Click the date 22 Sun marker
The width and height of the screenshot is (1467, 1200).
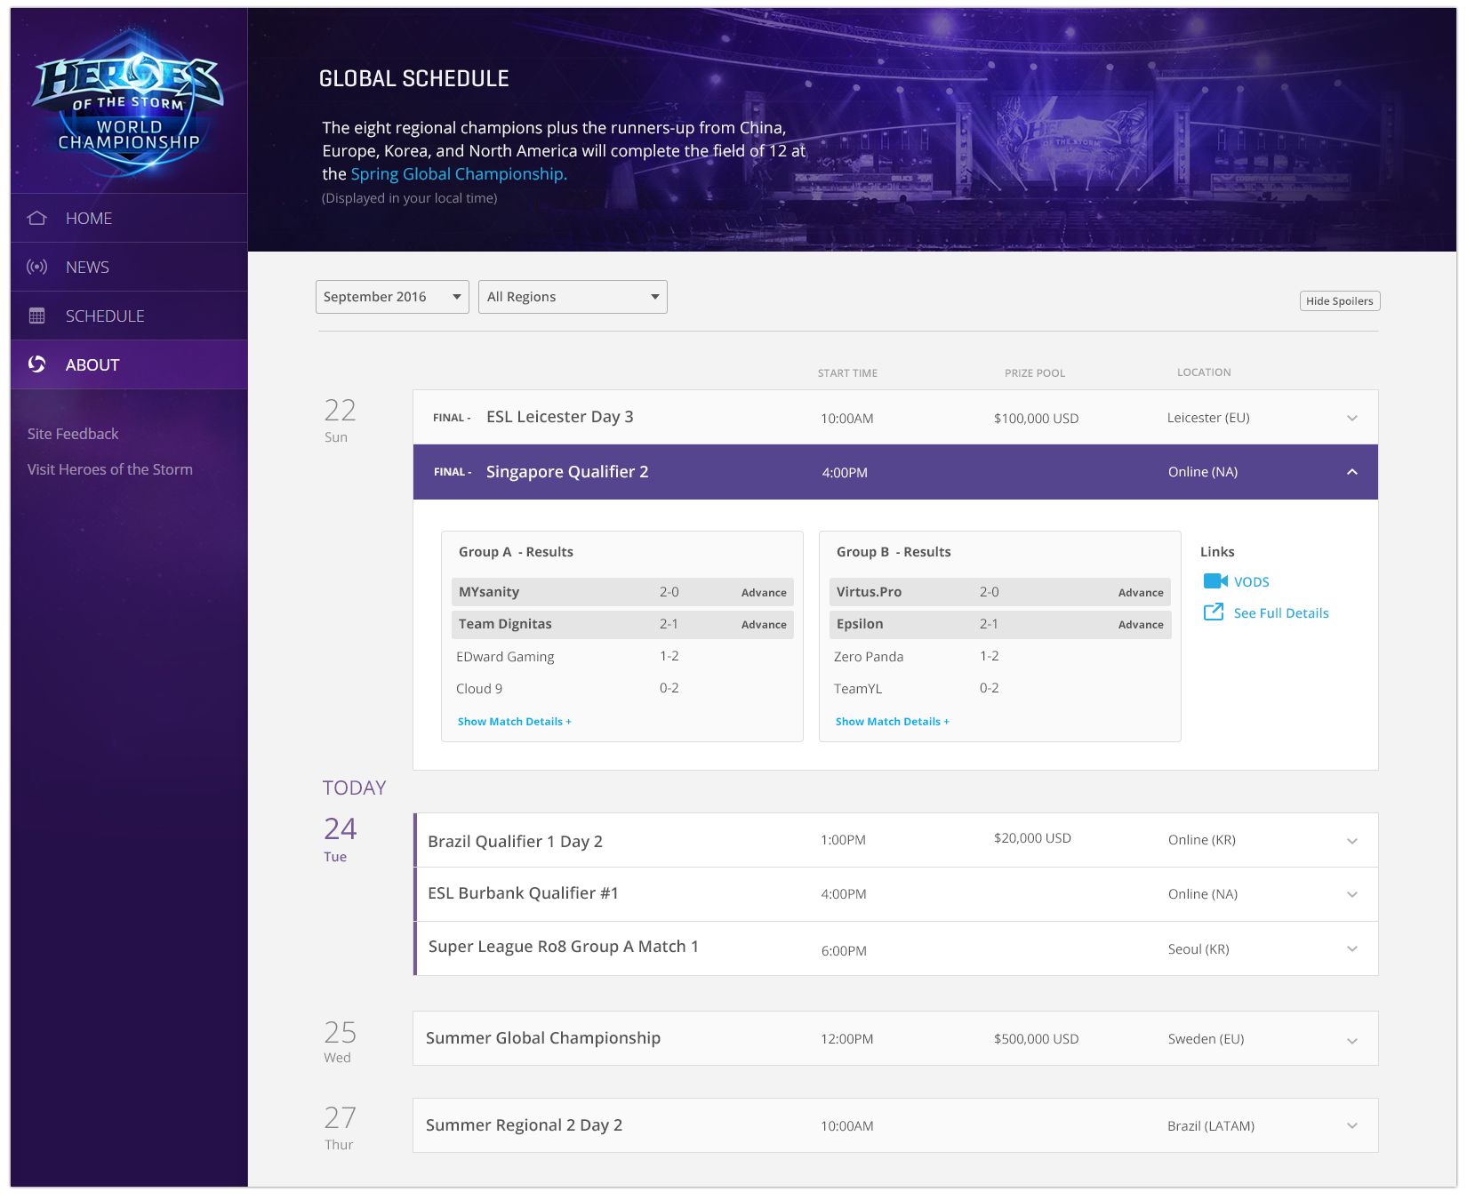(x=340, y=420)
